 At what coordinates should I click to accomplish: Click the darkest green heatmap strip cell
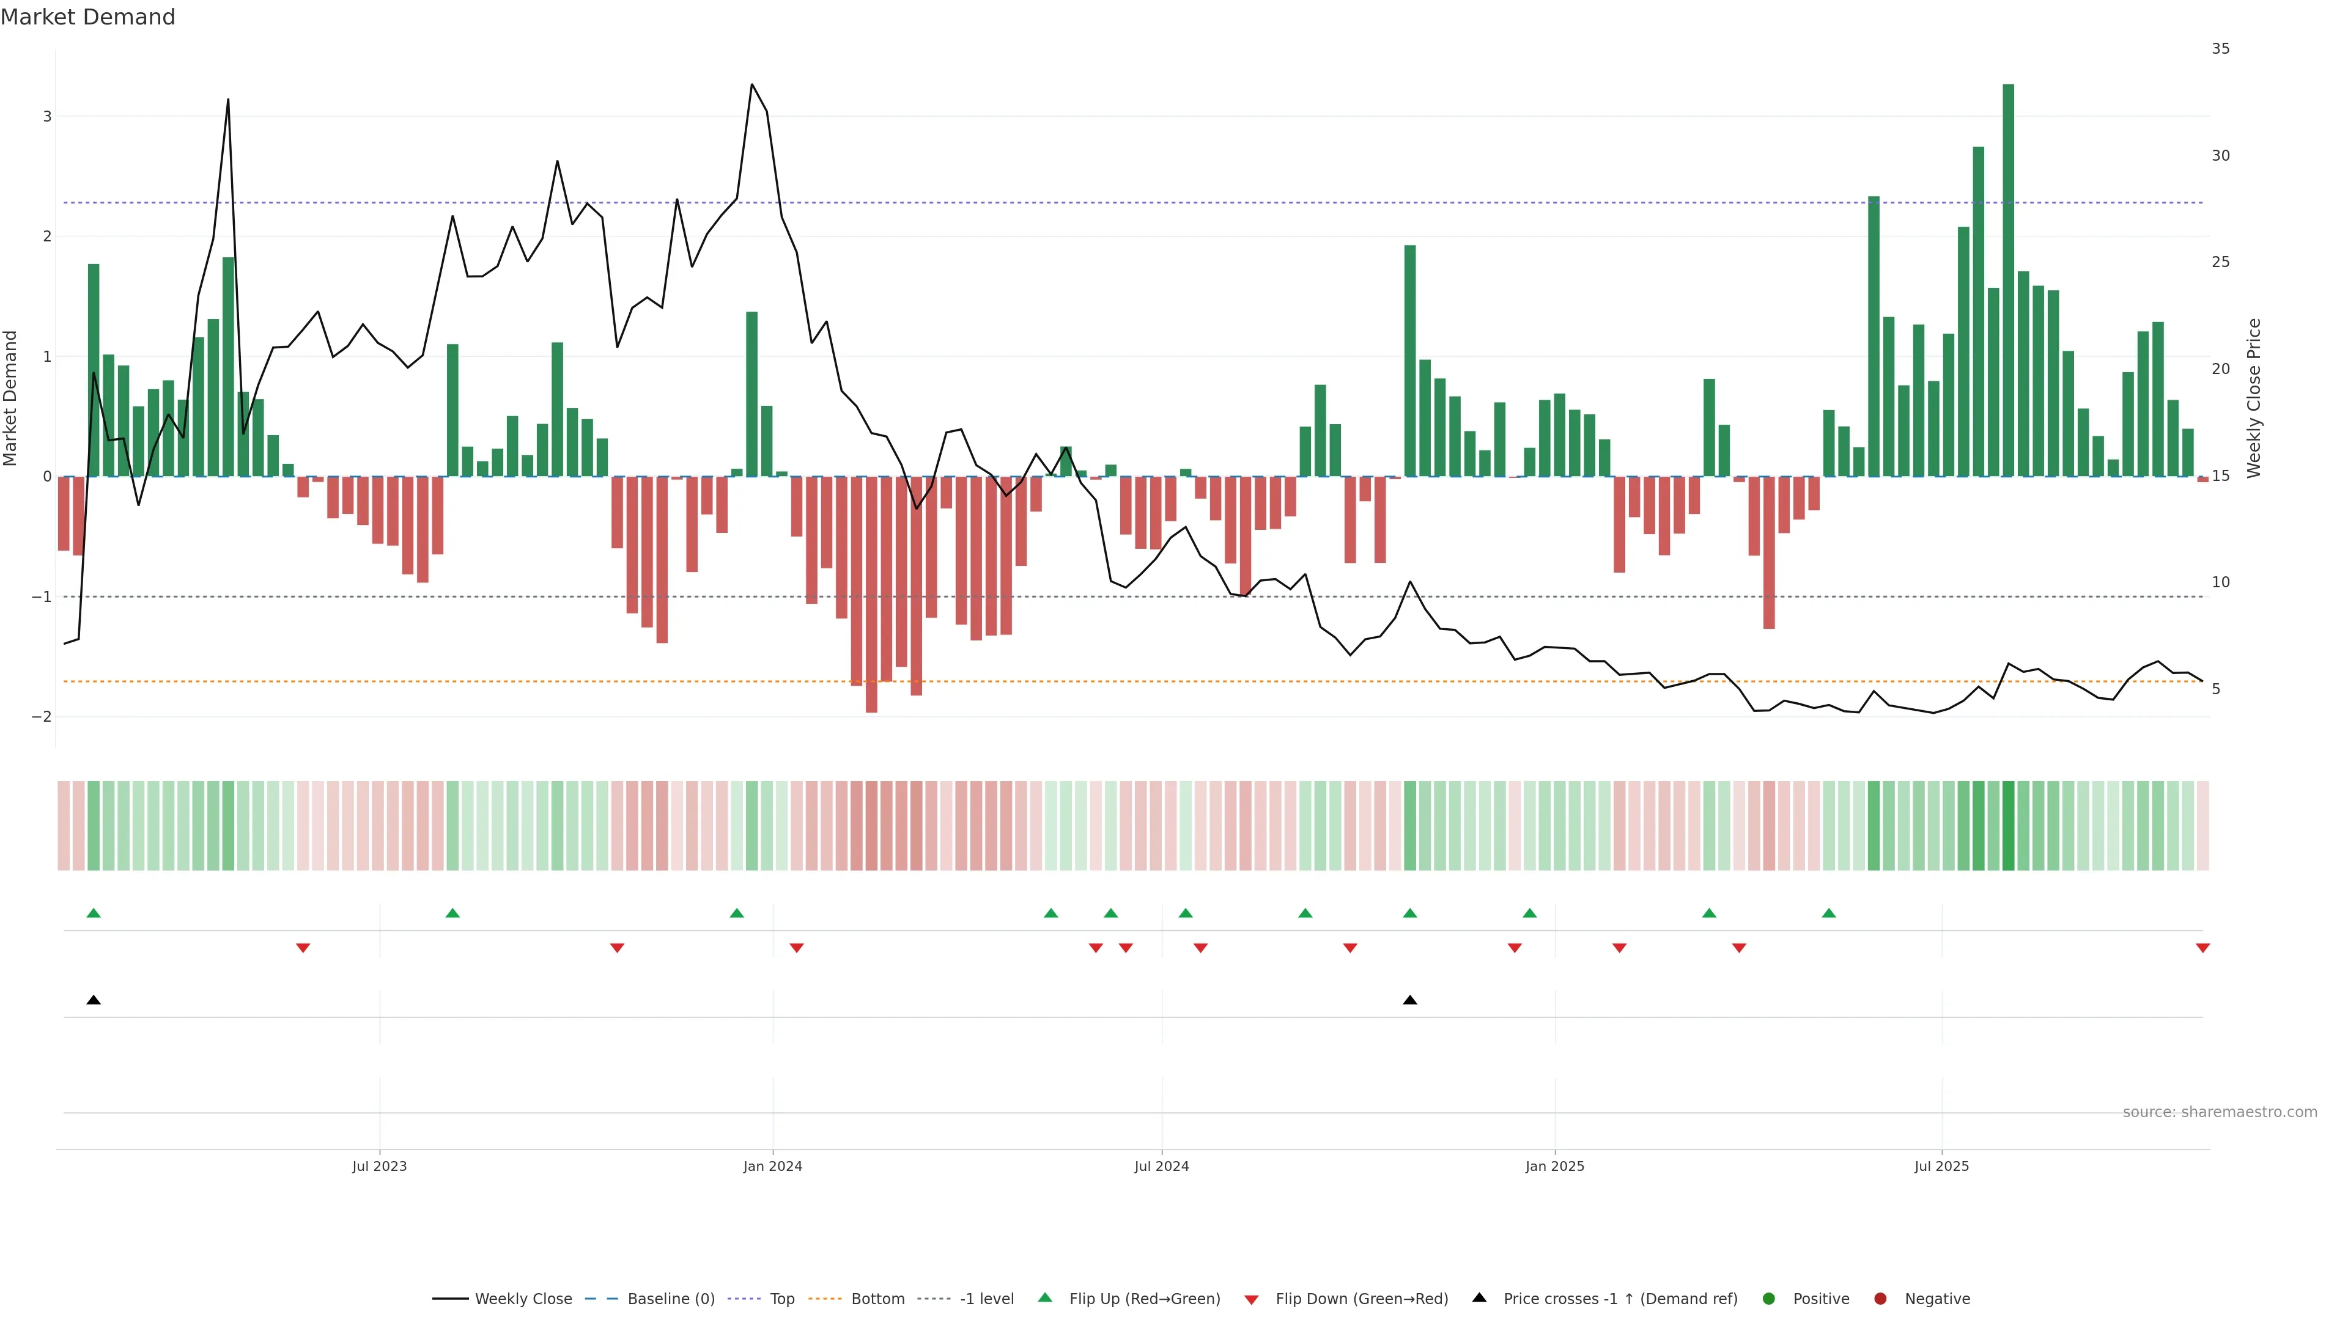tap(2008, 826)
